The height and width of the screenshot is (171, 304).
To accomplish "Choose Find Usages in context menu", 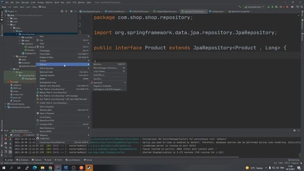I will click(x=63, y=51).
